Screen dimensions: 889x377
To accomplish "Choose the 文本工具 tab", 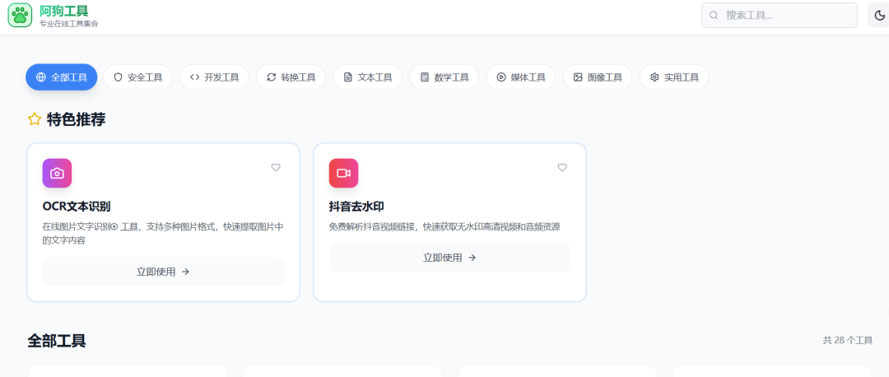I will 367,77.
